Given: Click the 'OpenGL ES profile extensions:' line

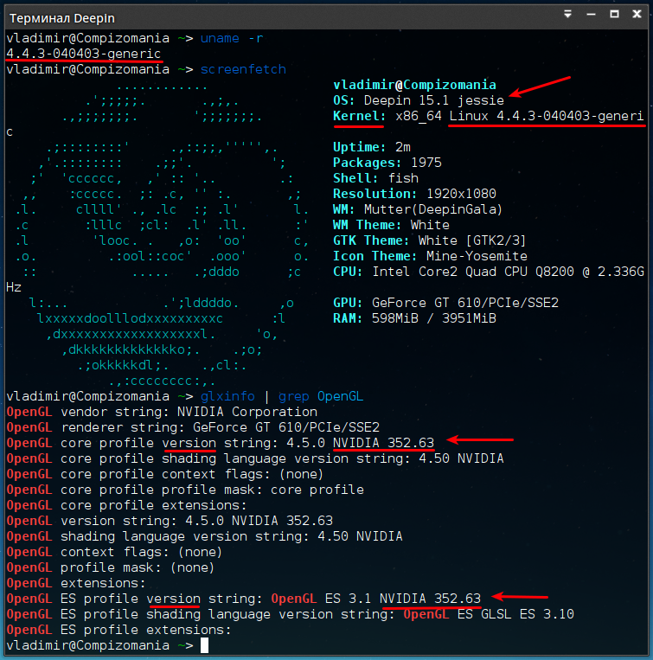Looking at the screenshot, I should pos(119,630).
